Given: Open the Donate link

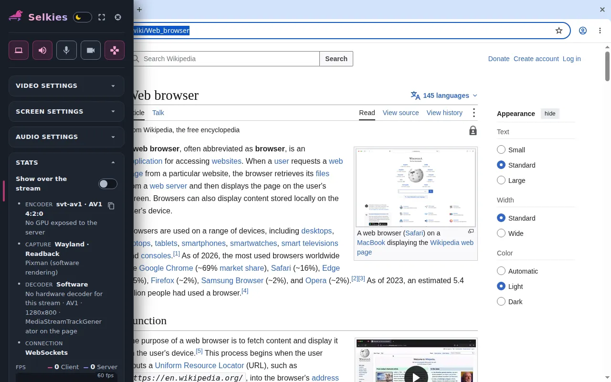Looking at the screenshot, I should 499,59.
